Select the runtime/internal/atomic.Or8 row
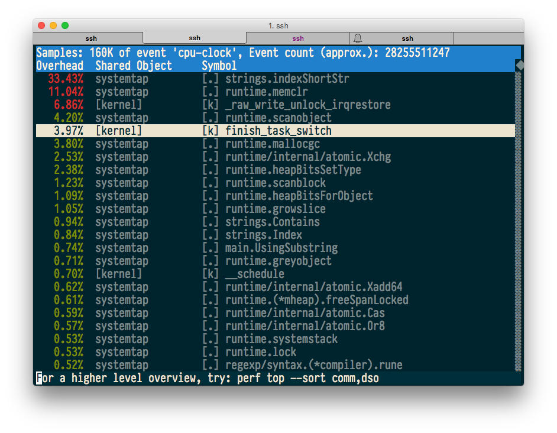The image size is (557, 433). (x=276, y=326)
